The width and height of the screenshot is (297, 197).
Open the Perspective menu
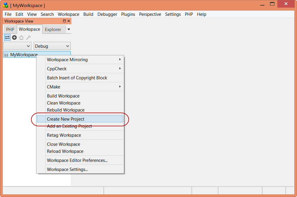[150, 14]
